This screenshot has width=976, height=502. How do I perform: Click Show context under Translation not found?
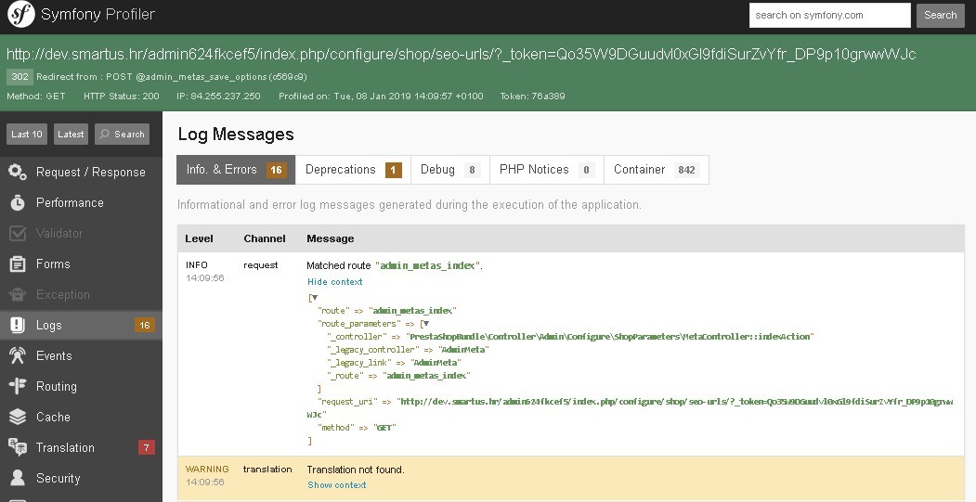tap(337, 485)
